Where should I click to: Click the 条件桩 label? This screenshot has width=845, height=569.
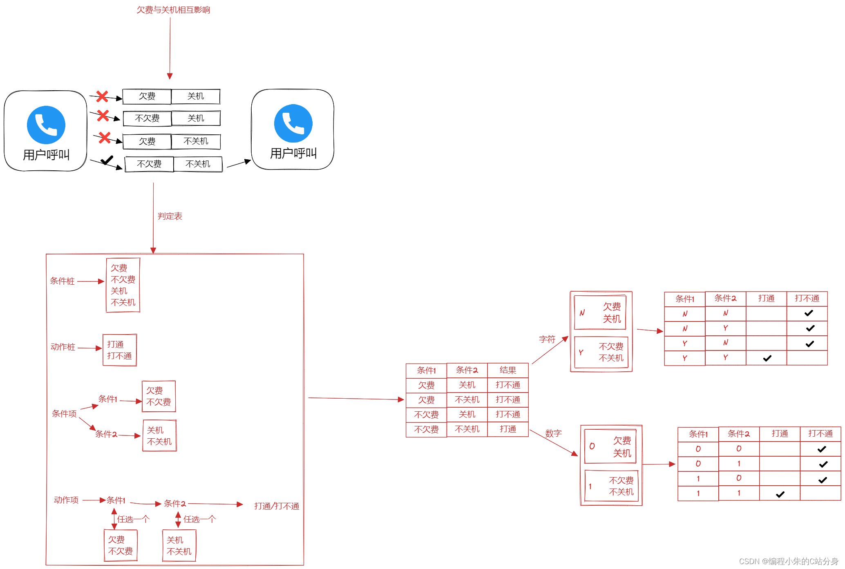[x=63, y=281]
